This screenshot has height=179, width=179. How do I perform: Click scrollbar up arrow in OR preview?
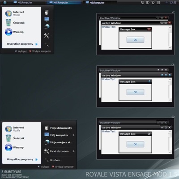pos(170,80)
